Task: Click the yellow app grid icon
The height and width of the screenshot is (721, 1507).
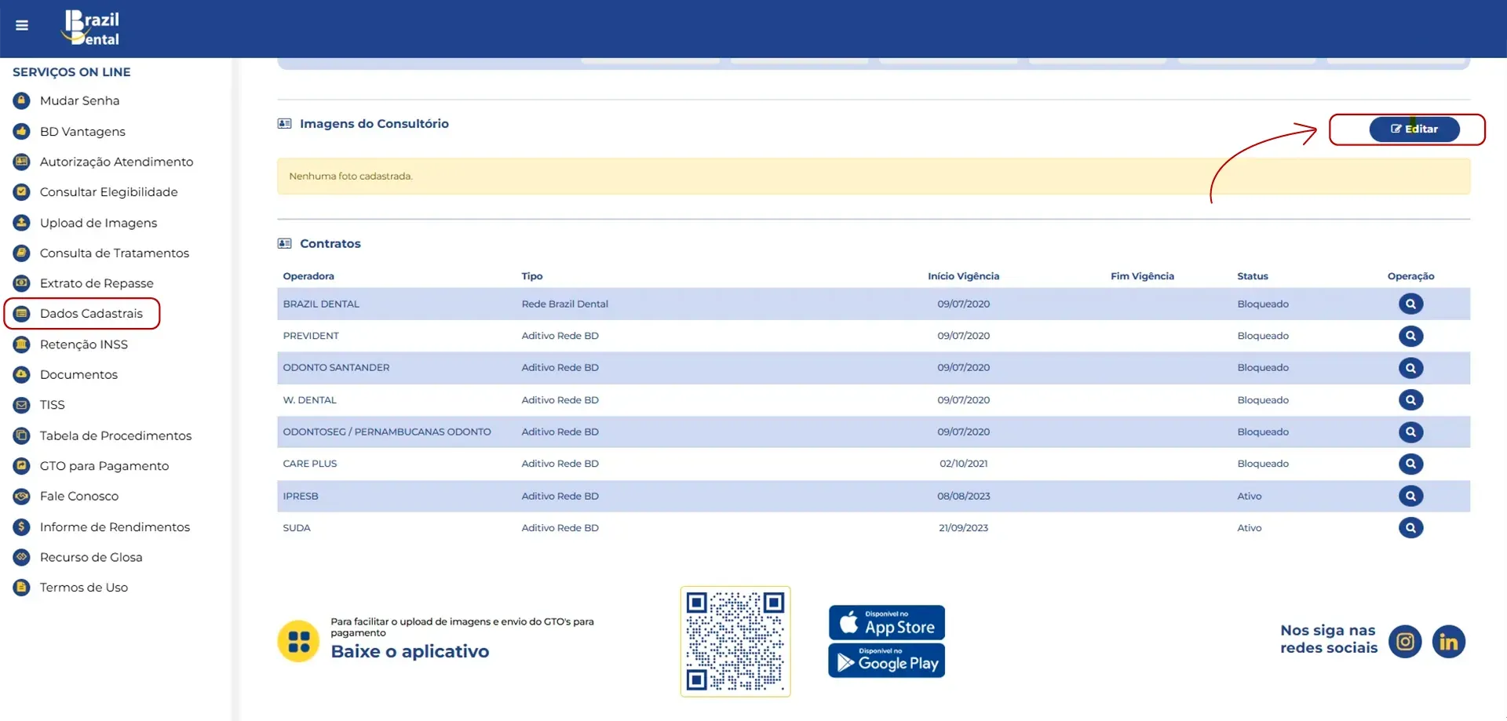Action: [298, 642]
